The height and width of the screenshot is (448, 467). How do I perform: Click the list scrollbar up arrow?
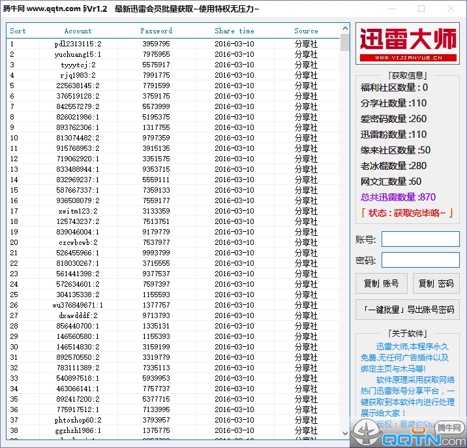tap(345, 29)
